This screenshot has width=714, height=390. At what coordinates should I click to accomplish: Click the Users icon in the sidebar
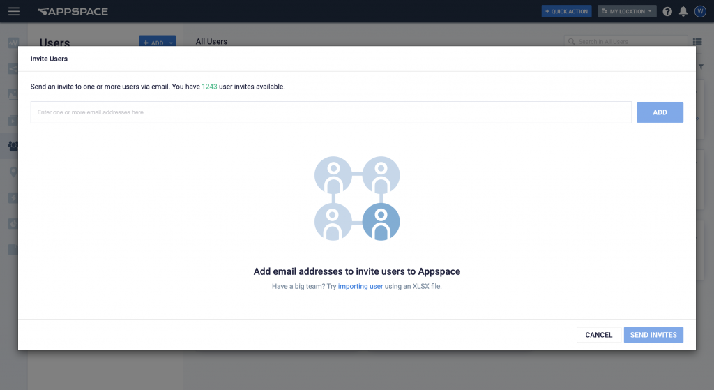(13, 146)
